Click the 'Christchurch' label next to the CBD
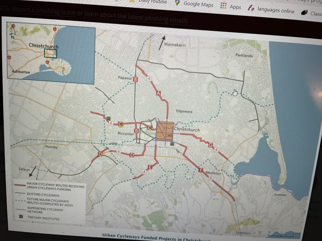The height and width of the screenshot is (241, 322). 187,129
